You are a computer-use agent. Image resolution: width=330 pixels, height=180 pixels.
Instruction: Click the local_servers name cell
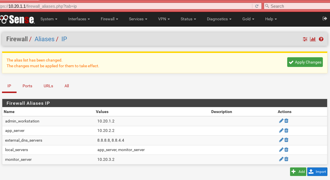click(17, 150)
